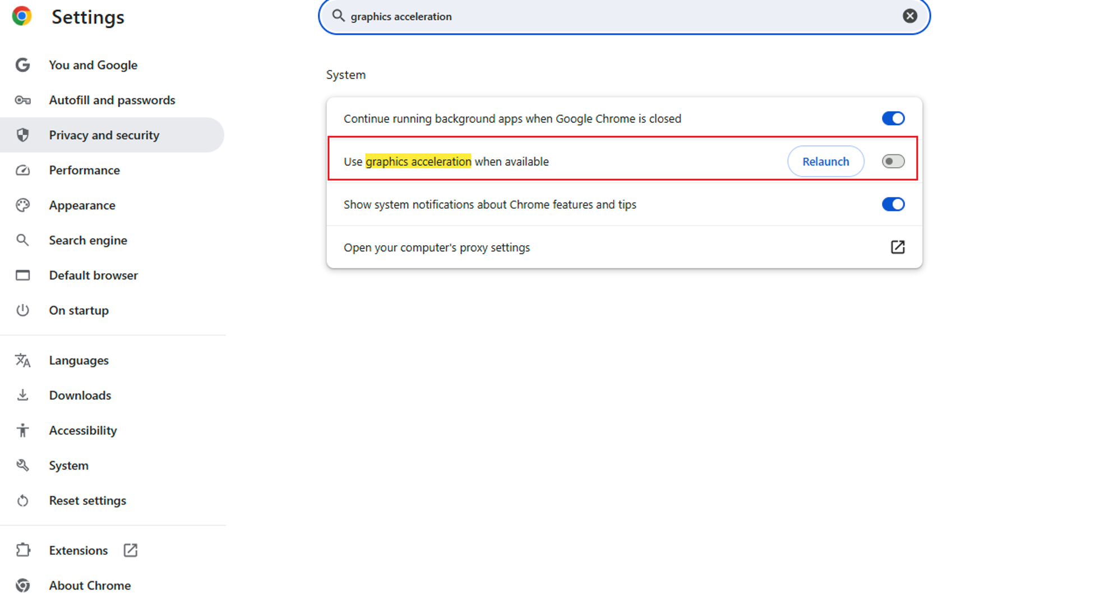Clear the settings search field
Screen dimensions: 1095x602
(910, 16)
